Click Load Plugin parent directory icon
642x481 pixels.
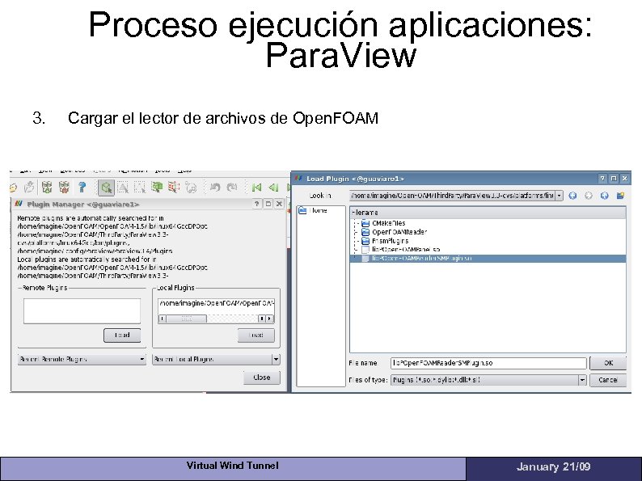605,196
